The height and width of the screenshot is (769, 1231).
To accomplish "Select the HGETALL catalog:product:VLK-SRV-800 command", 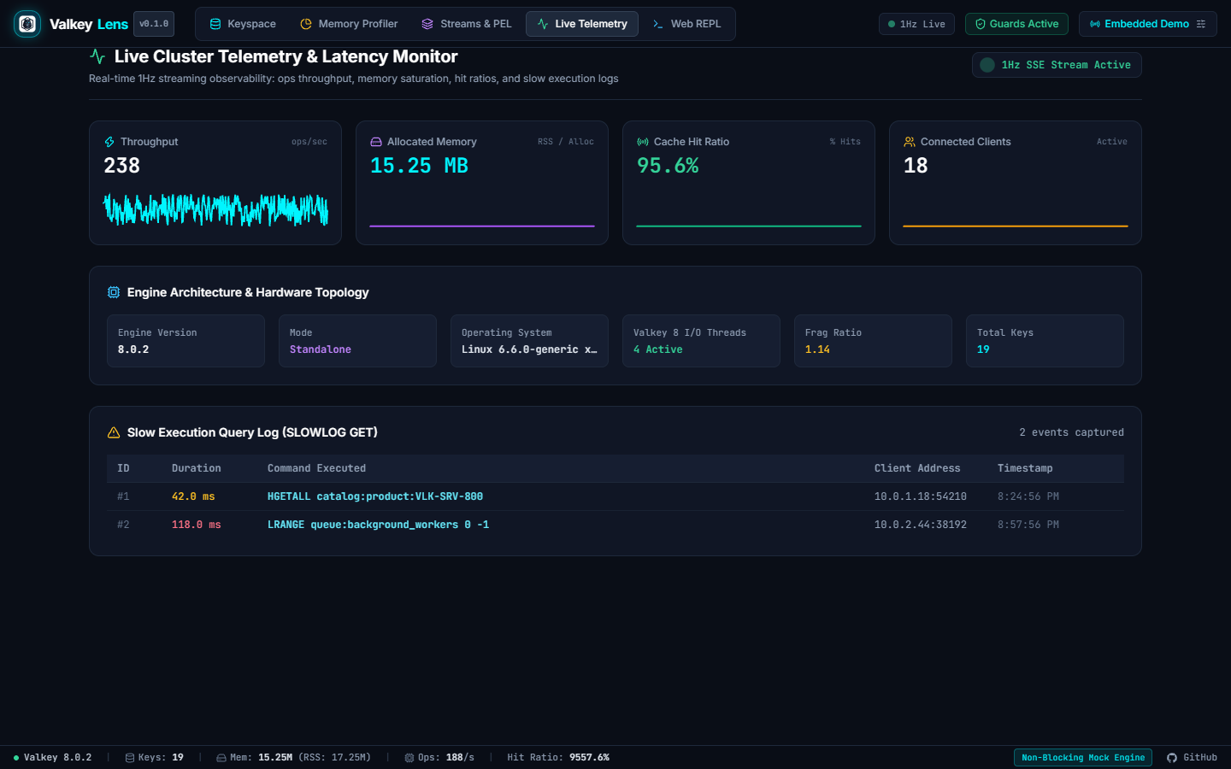I will (375, 496).
